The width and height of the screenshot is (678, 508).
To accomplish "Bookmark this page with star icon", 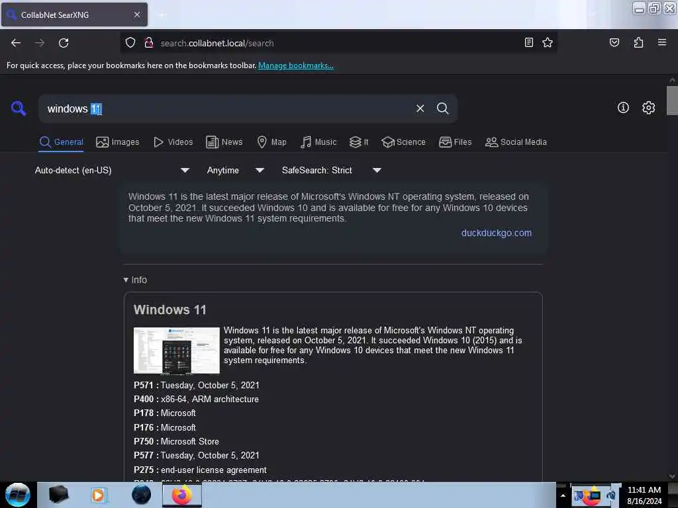I will pyautogui.click(x=548, y=42).
